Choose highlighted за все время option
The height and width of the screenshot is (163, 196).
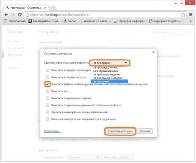tap(109, 81)
